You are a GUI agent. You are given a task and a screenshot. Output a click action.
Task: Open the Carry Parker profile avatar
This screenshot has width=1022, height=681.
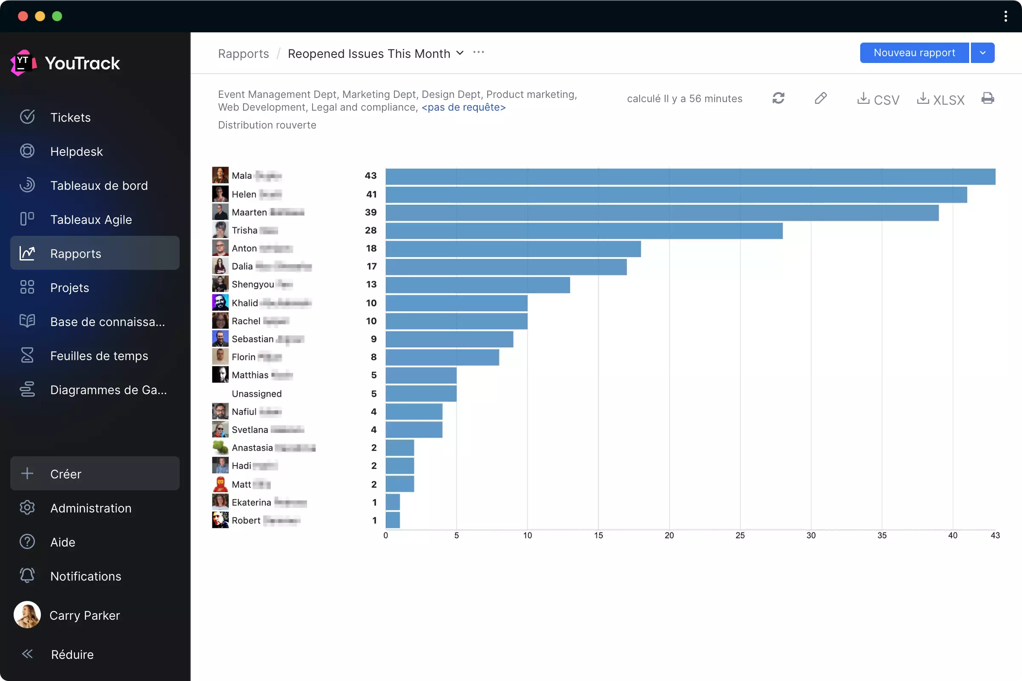pyautogui.click(x=27, y=615)
